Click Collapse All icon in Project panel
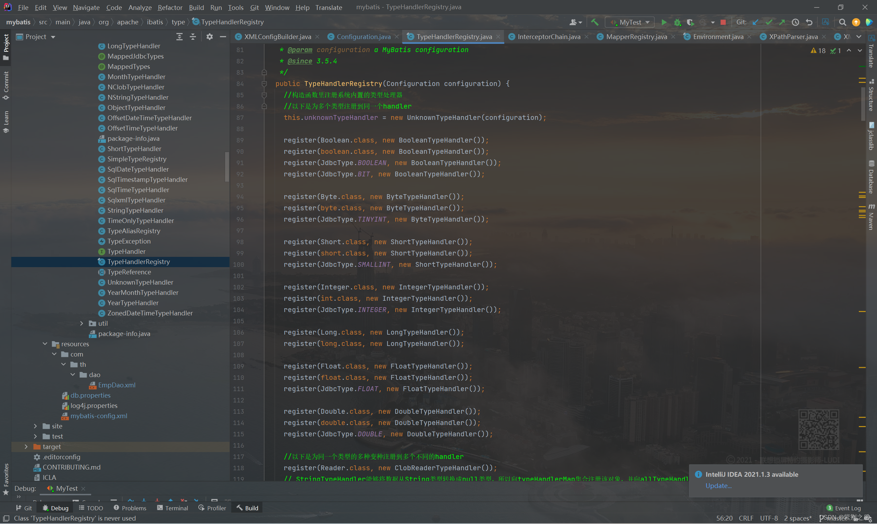This screenshot has width=877, height=524. click(x=193, y=37)
